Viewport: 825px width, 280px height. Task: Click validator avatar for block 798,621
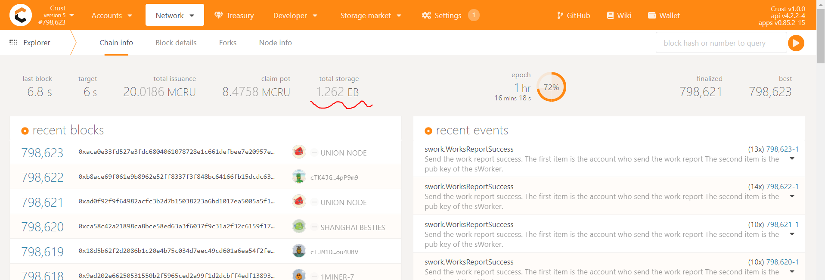(299, 201)
